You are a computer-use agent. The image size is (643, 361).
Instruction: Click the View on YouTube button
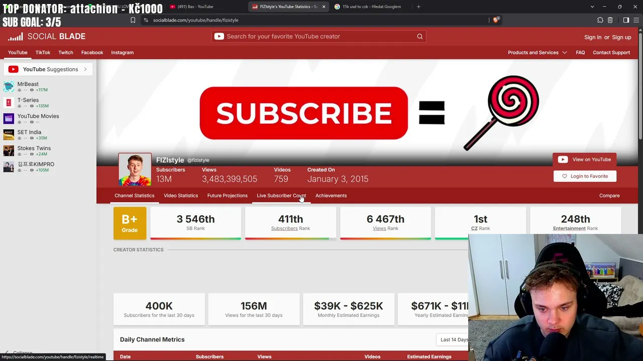[585, 159]
